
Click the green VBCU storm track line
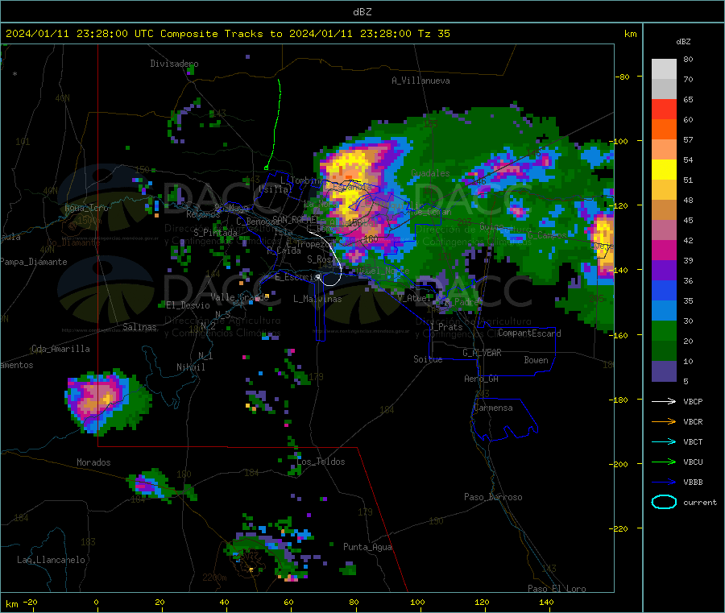pos(276,125)
